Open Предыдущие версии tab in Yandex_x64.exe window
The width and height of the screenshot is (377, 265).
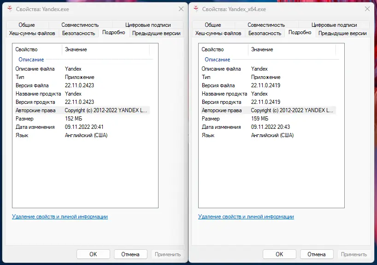342,33
